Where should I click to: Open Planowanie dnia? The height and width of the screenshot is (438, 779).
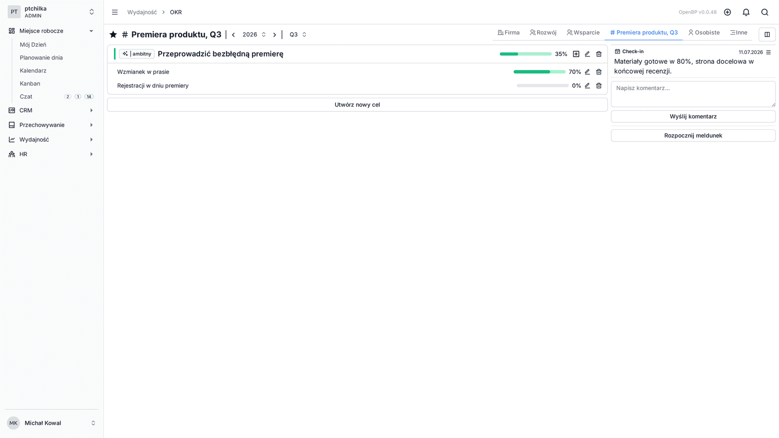tap(41, 57)
